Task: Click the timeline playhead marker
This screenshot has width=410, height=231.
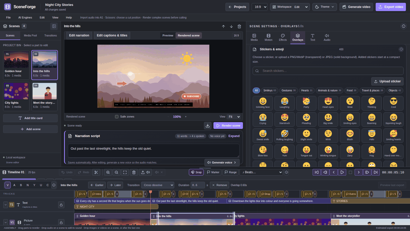Action: click(151, 192)
